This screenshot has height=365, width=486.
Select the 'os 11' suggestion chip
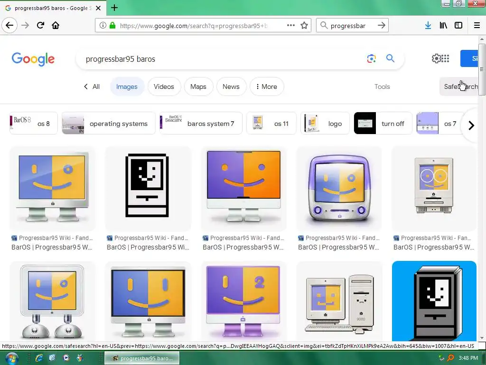271,124
